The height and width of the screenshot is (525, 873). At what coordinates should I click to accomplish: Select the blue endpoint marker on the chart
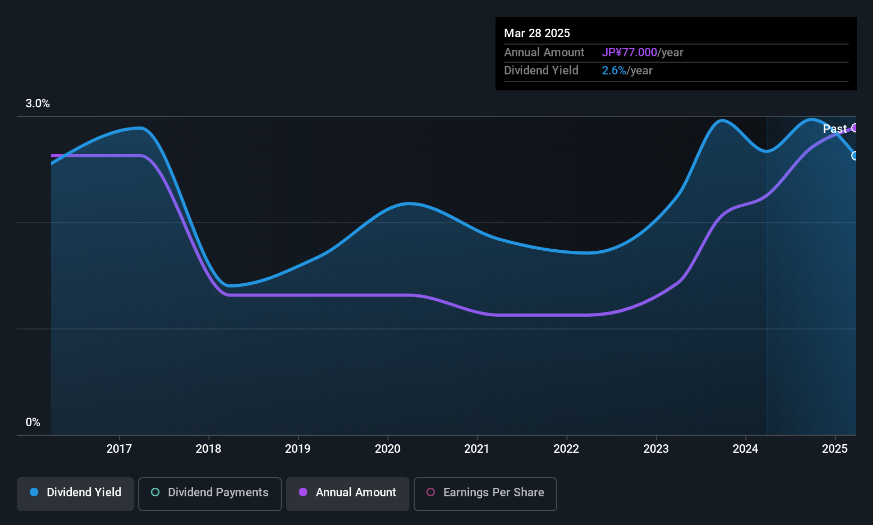click(x=855, y=156)
